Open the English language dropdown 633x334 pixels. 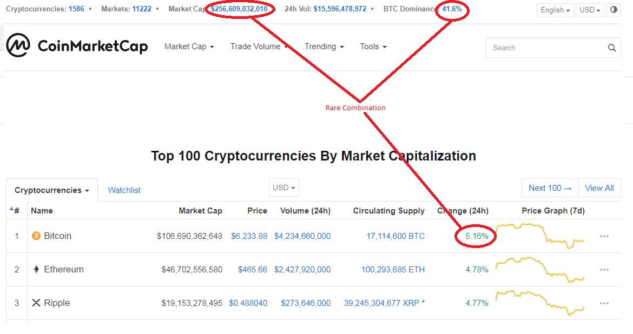coord(555,10)
